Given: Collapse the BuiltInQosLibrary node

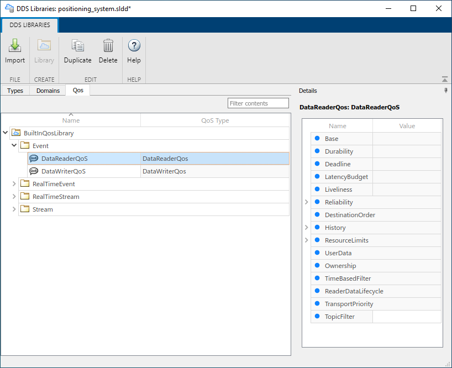Looking at the screenshot, I should 5,133.
